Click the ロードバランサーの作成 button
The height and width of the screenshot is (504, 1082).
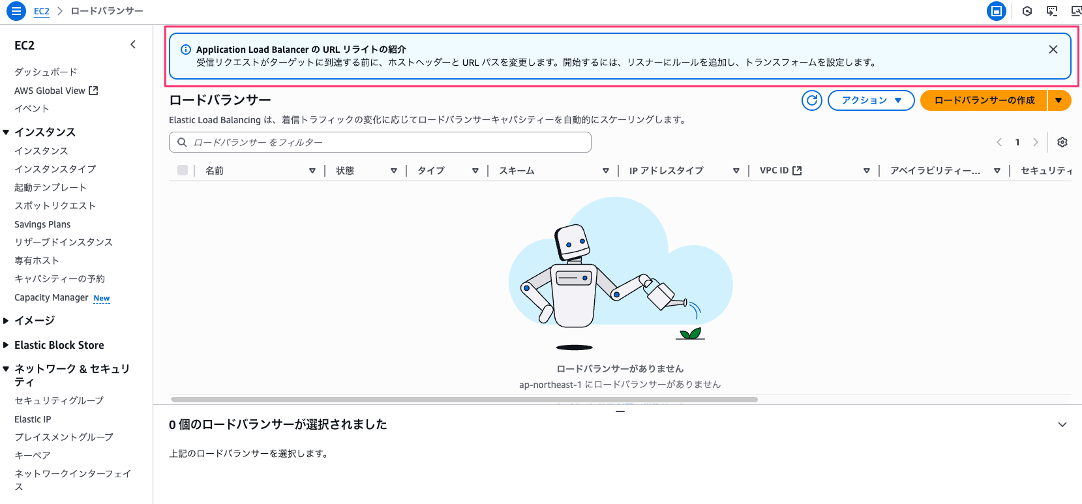point(984,100)
